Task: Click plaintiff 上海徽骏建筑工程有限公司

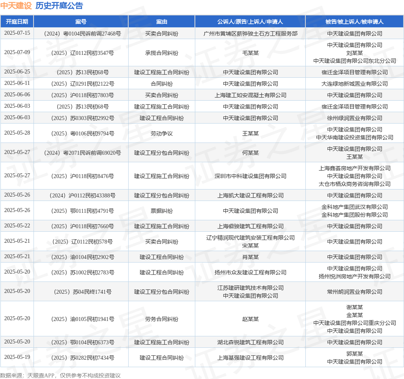Action: coord(251,226)
